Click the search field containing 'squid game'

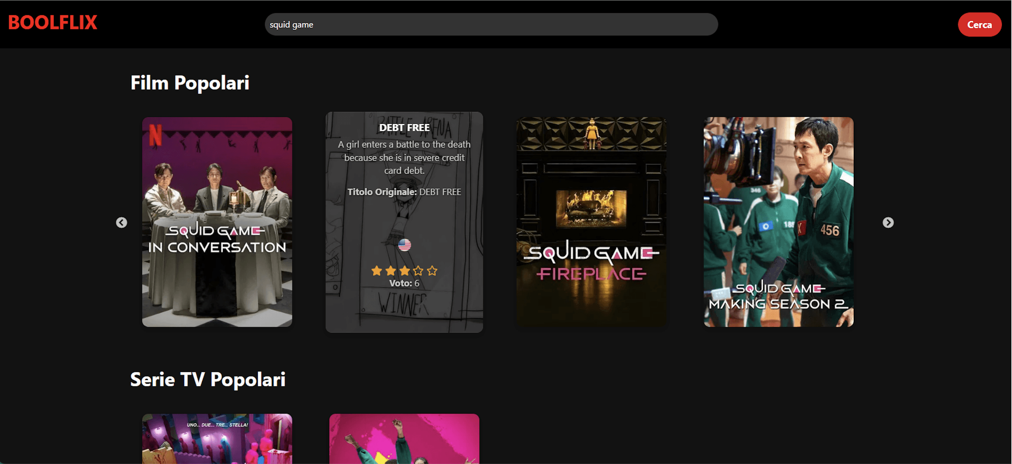click(491, 25)
